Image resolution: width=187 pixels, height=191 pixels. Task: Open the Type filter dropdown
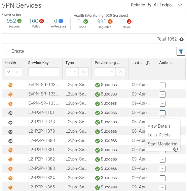point(75,72)
